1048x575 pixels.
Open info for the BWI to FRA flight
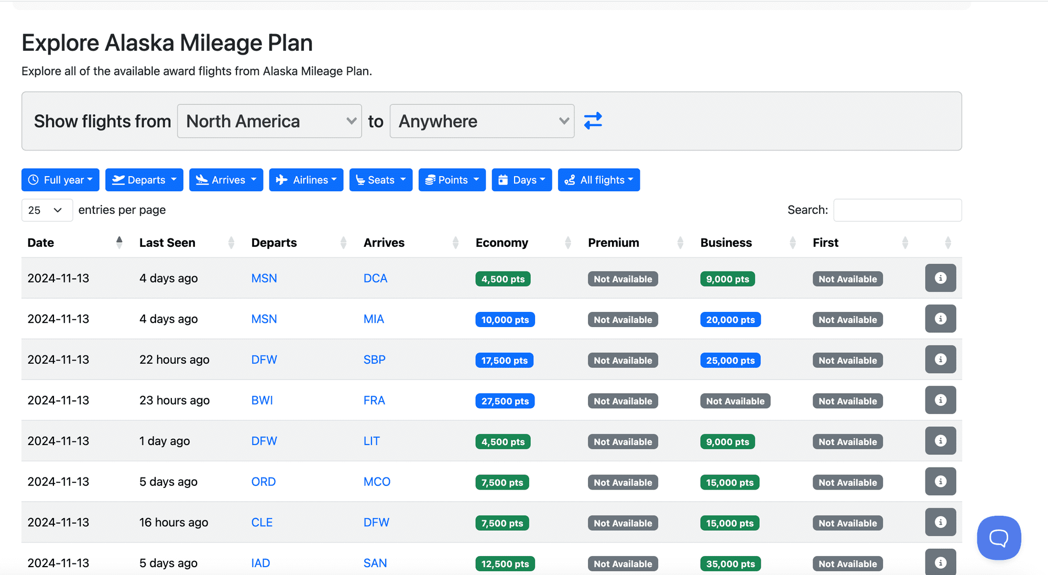(x=940, y=400)
